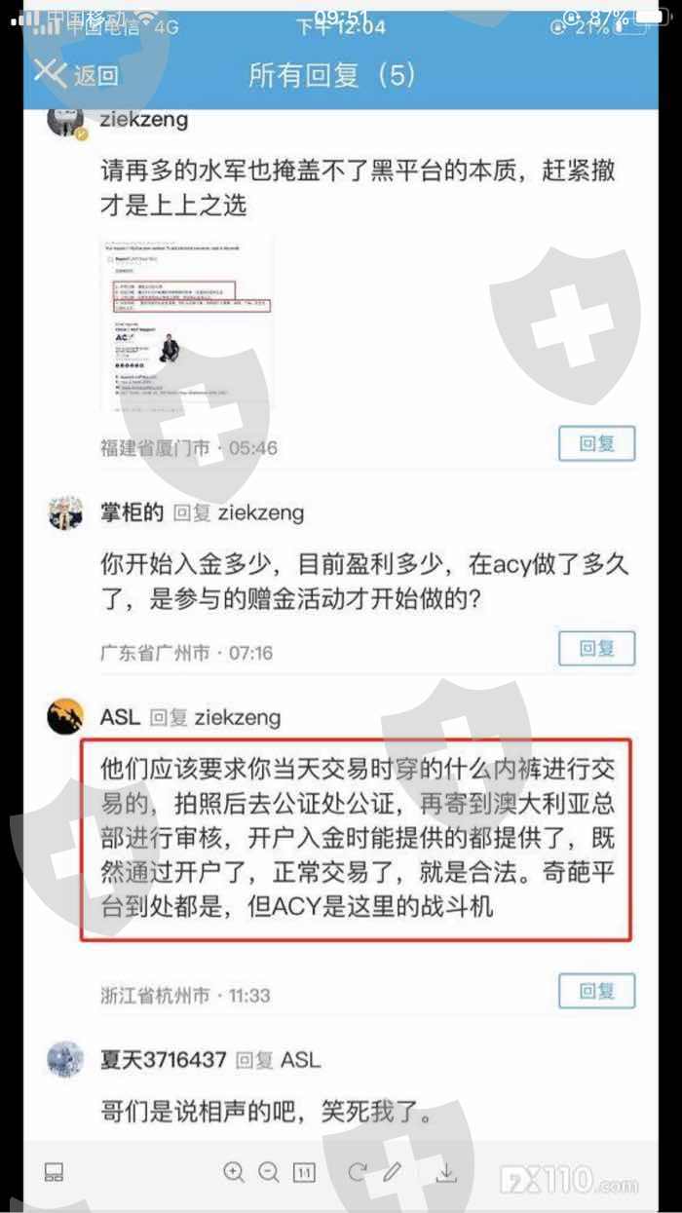
Task: Open 掌柜的 profile avatar
Action: tap(66, 512)
